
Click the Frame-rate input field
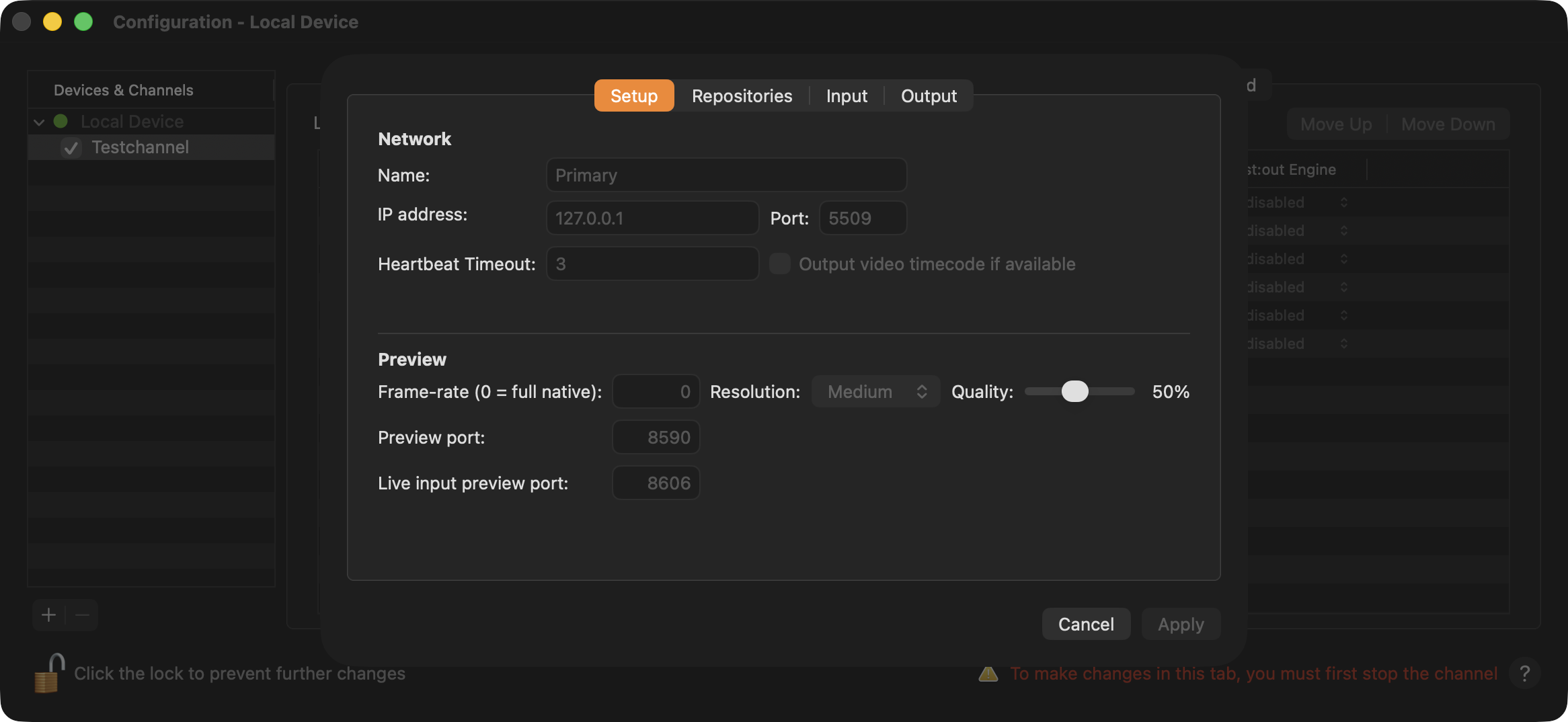[656, 391]
